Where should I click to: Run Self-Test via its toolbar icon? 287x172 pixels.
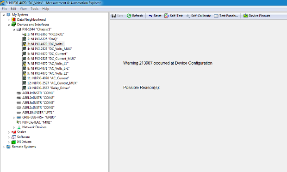(x=167, y=16)
